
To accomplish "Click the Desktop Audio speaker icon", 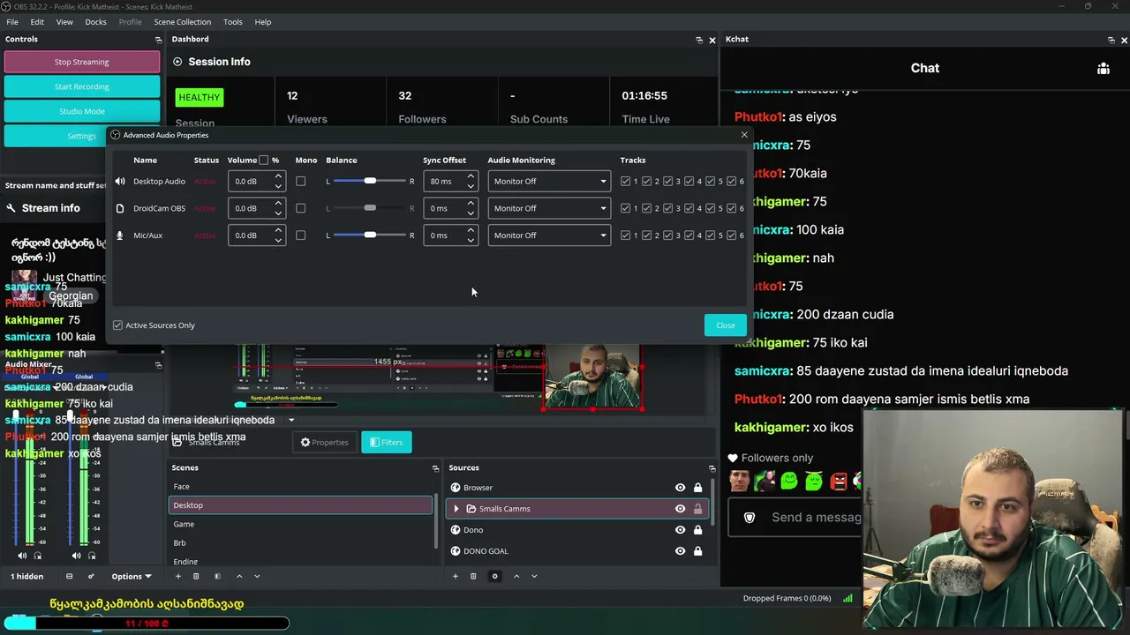I will (120, 182).
